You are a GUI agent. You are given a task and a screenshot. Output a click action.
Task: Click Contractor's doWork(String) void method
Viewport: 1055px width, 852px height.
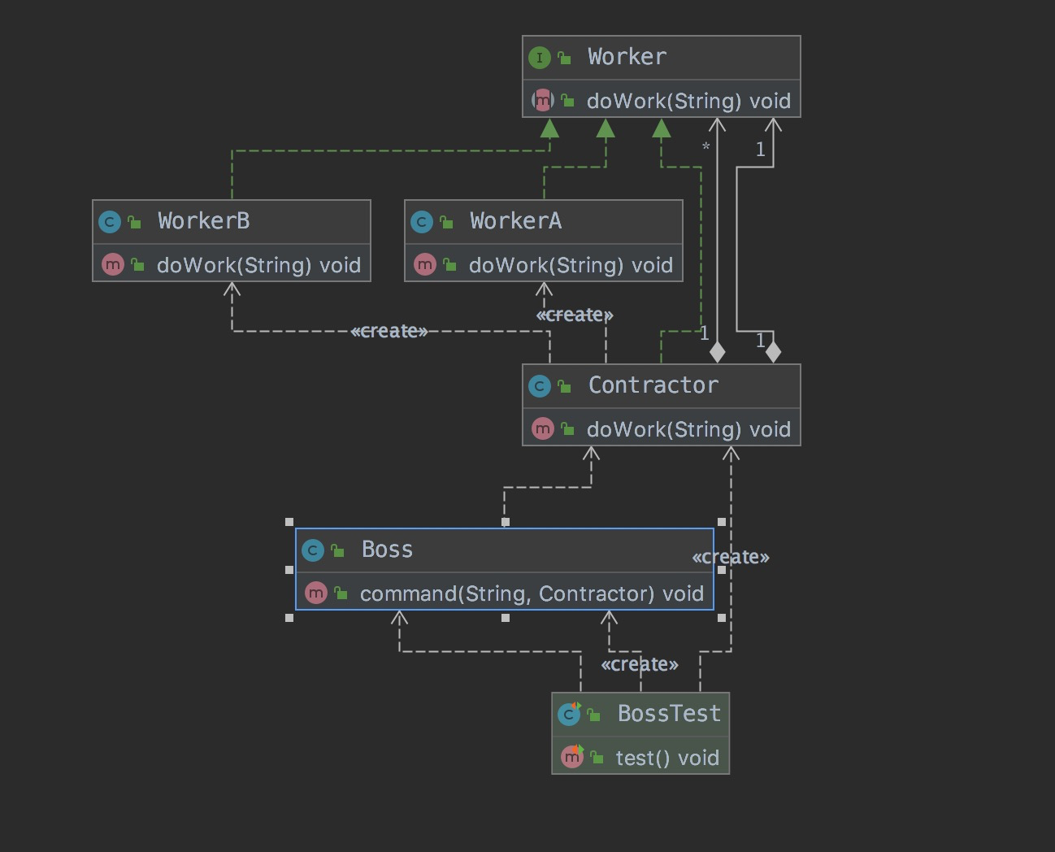coord(688,429)
